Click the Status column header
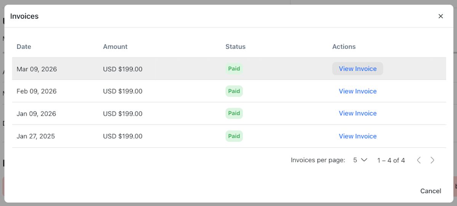The image size is (457, 206). (235, 47)
